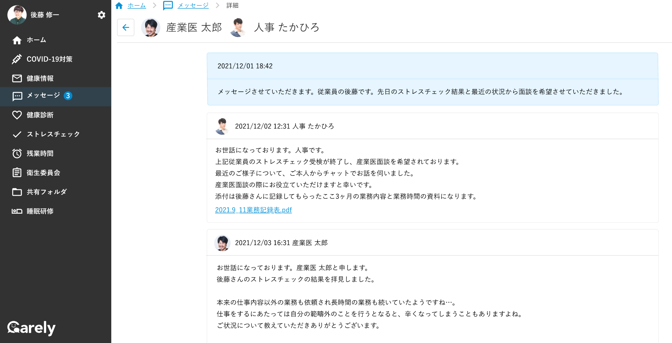This screenshot has width=672, height=343.
Task: Open settings gear icon beside user name
Action: [x=101, y=15]
